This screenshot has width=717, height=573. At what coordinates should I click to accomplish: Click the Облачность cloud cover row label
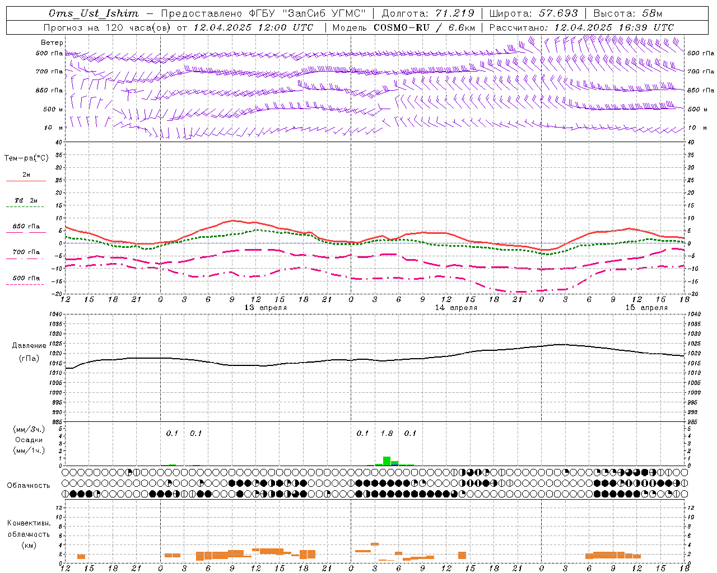point(29,486)
